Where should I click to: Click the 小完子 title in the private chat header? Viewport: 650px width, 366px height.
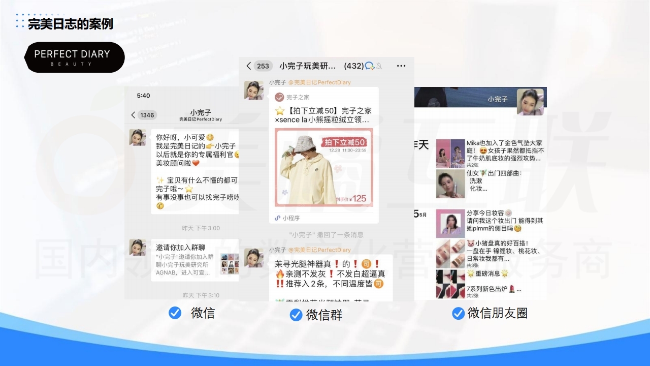coord(201,112)
